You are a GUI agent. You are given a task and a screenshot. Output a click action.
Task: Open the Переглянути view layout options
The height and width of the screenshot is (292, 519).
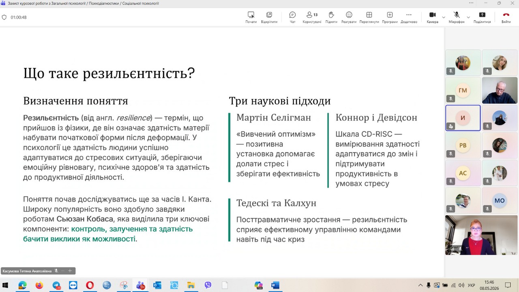[369, 17]
